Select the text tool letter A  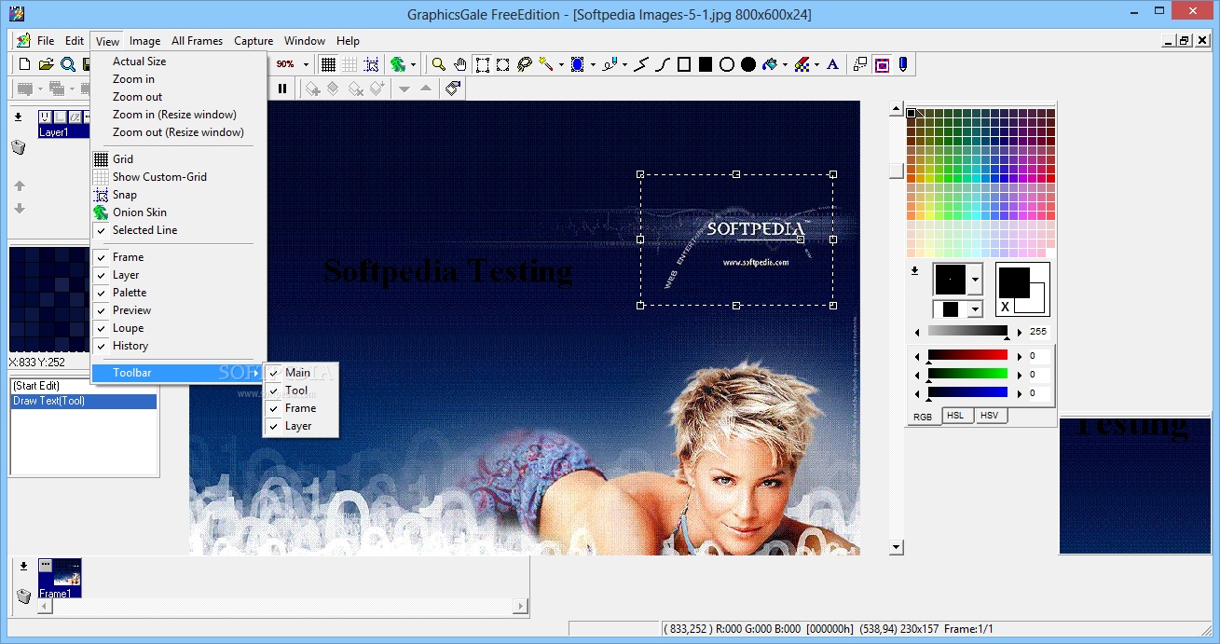[833, 64]
